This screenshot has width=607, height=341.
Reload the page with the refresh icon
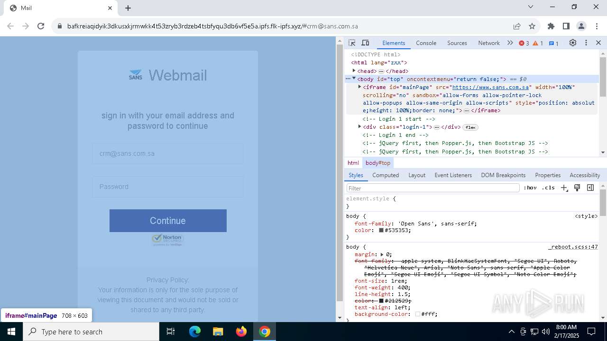41,26
